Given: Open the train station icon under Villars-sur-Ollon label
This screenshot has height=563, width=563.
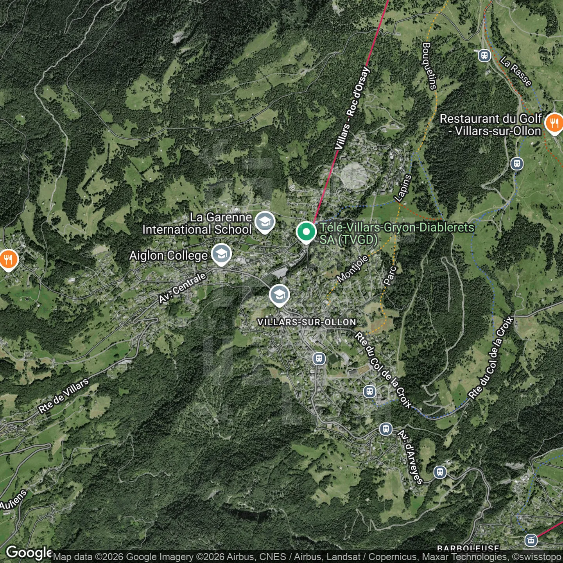Looking at the screenshot, I should pyautogui.click(x=319, y=359).
